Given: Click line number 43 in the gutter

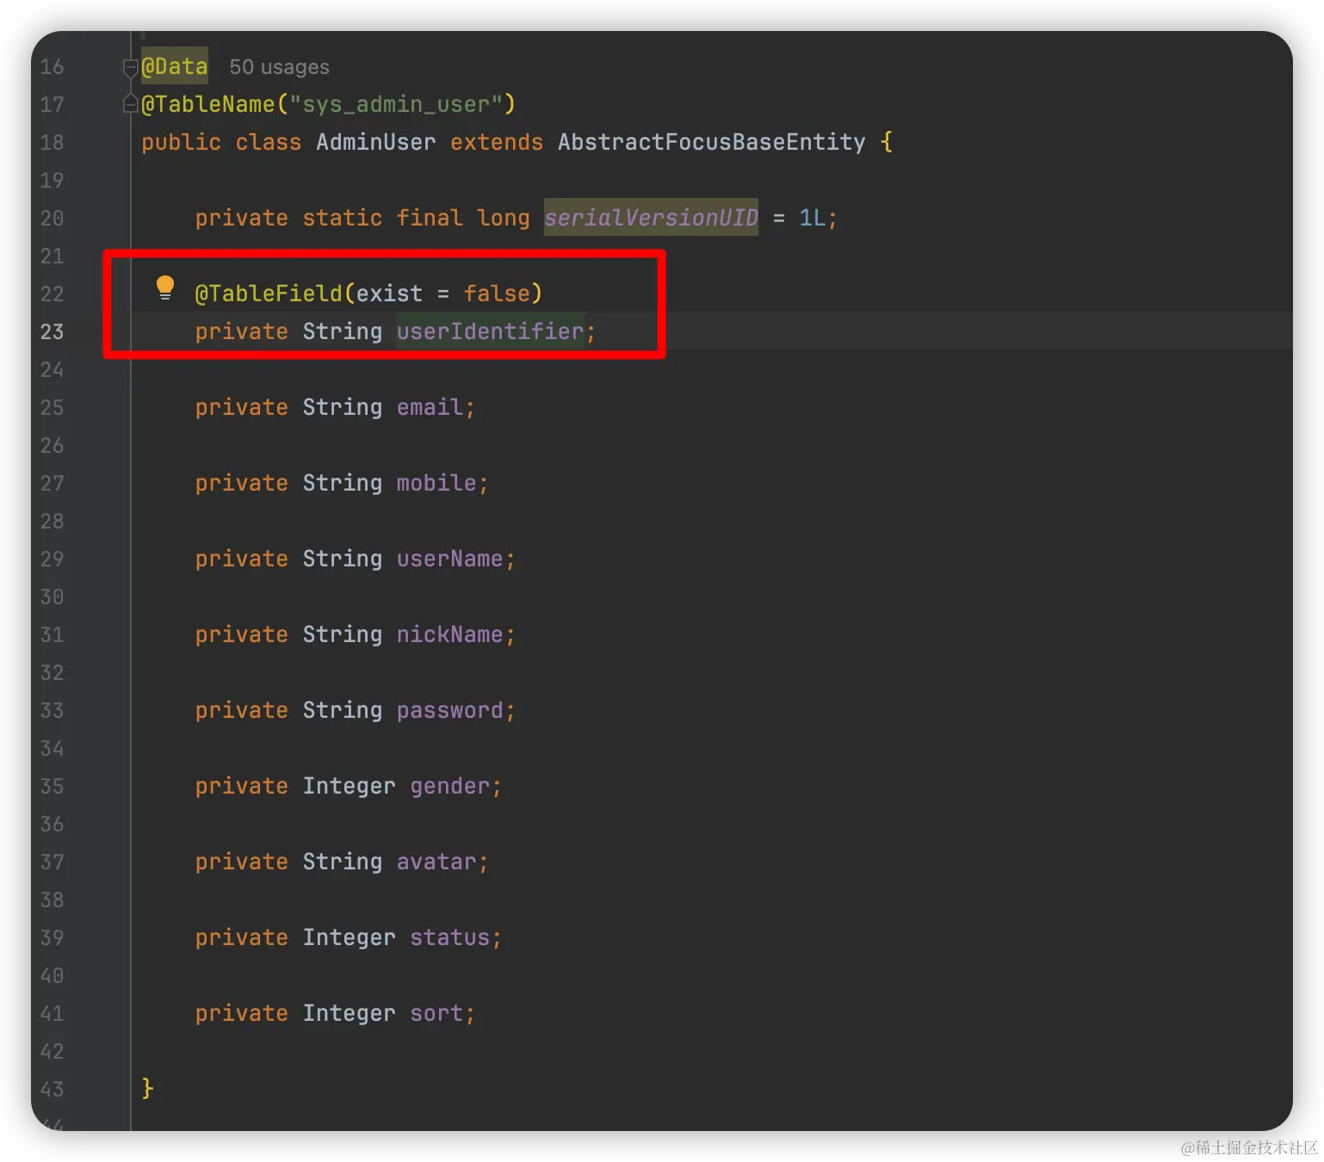Looking at the screenshot, I should click(x=52, y=1089).
